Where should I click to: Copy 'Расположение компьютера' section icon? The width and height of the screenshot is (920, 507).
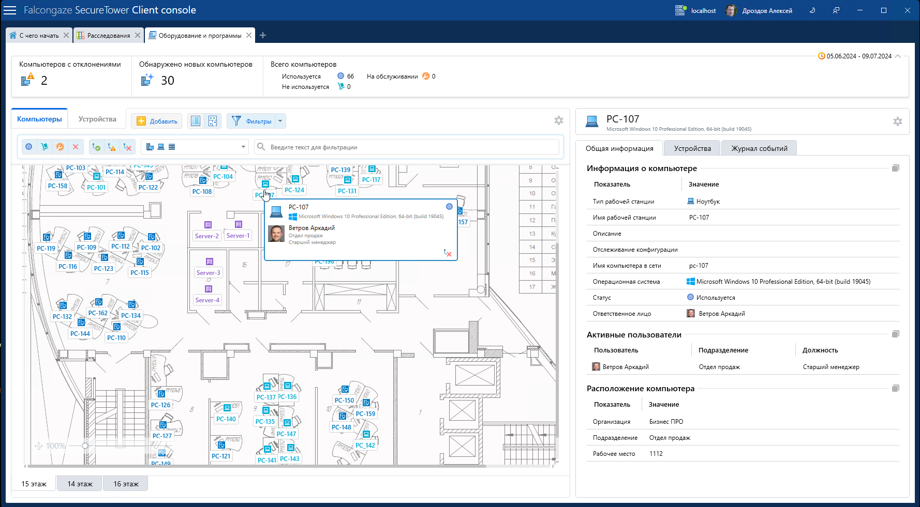tap(896, 388)
